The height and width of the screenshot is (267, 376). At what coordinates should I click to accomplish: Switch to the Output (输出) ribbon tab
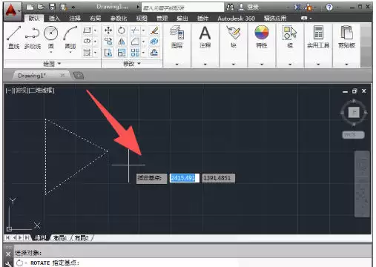[182, 18]
